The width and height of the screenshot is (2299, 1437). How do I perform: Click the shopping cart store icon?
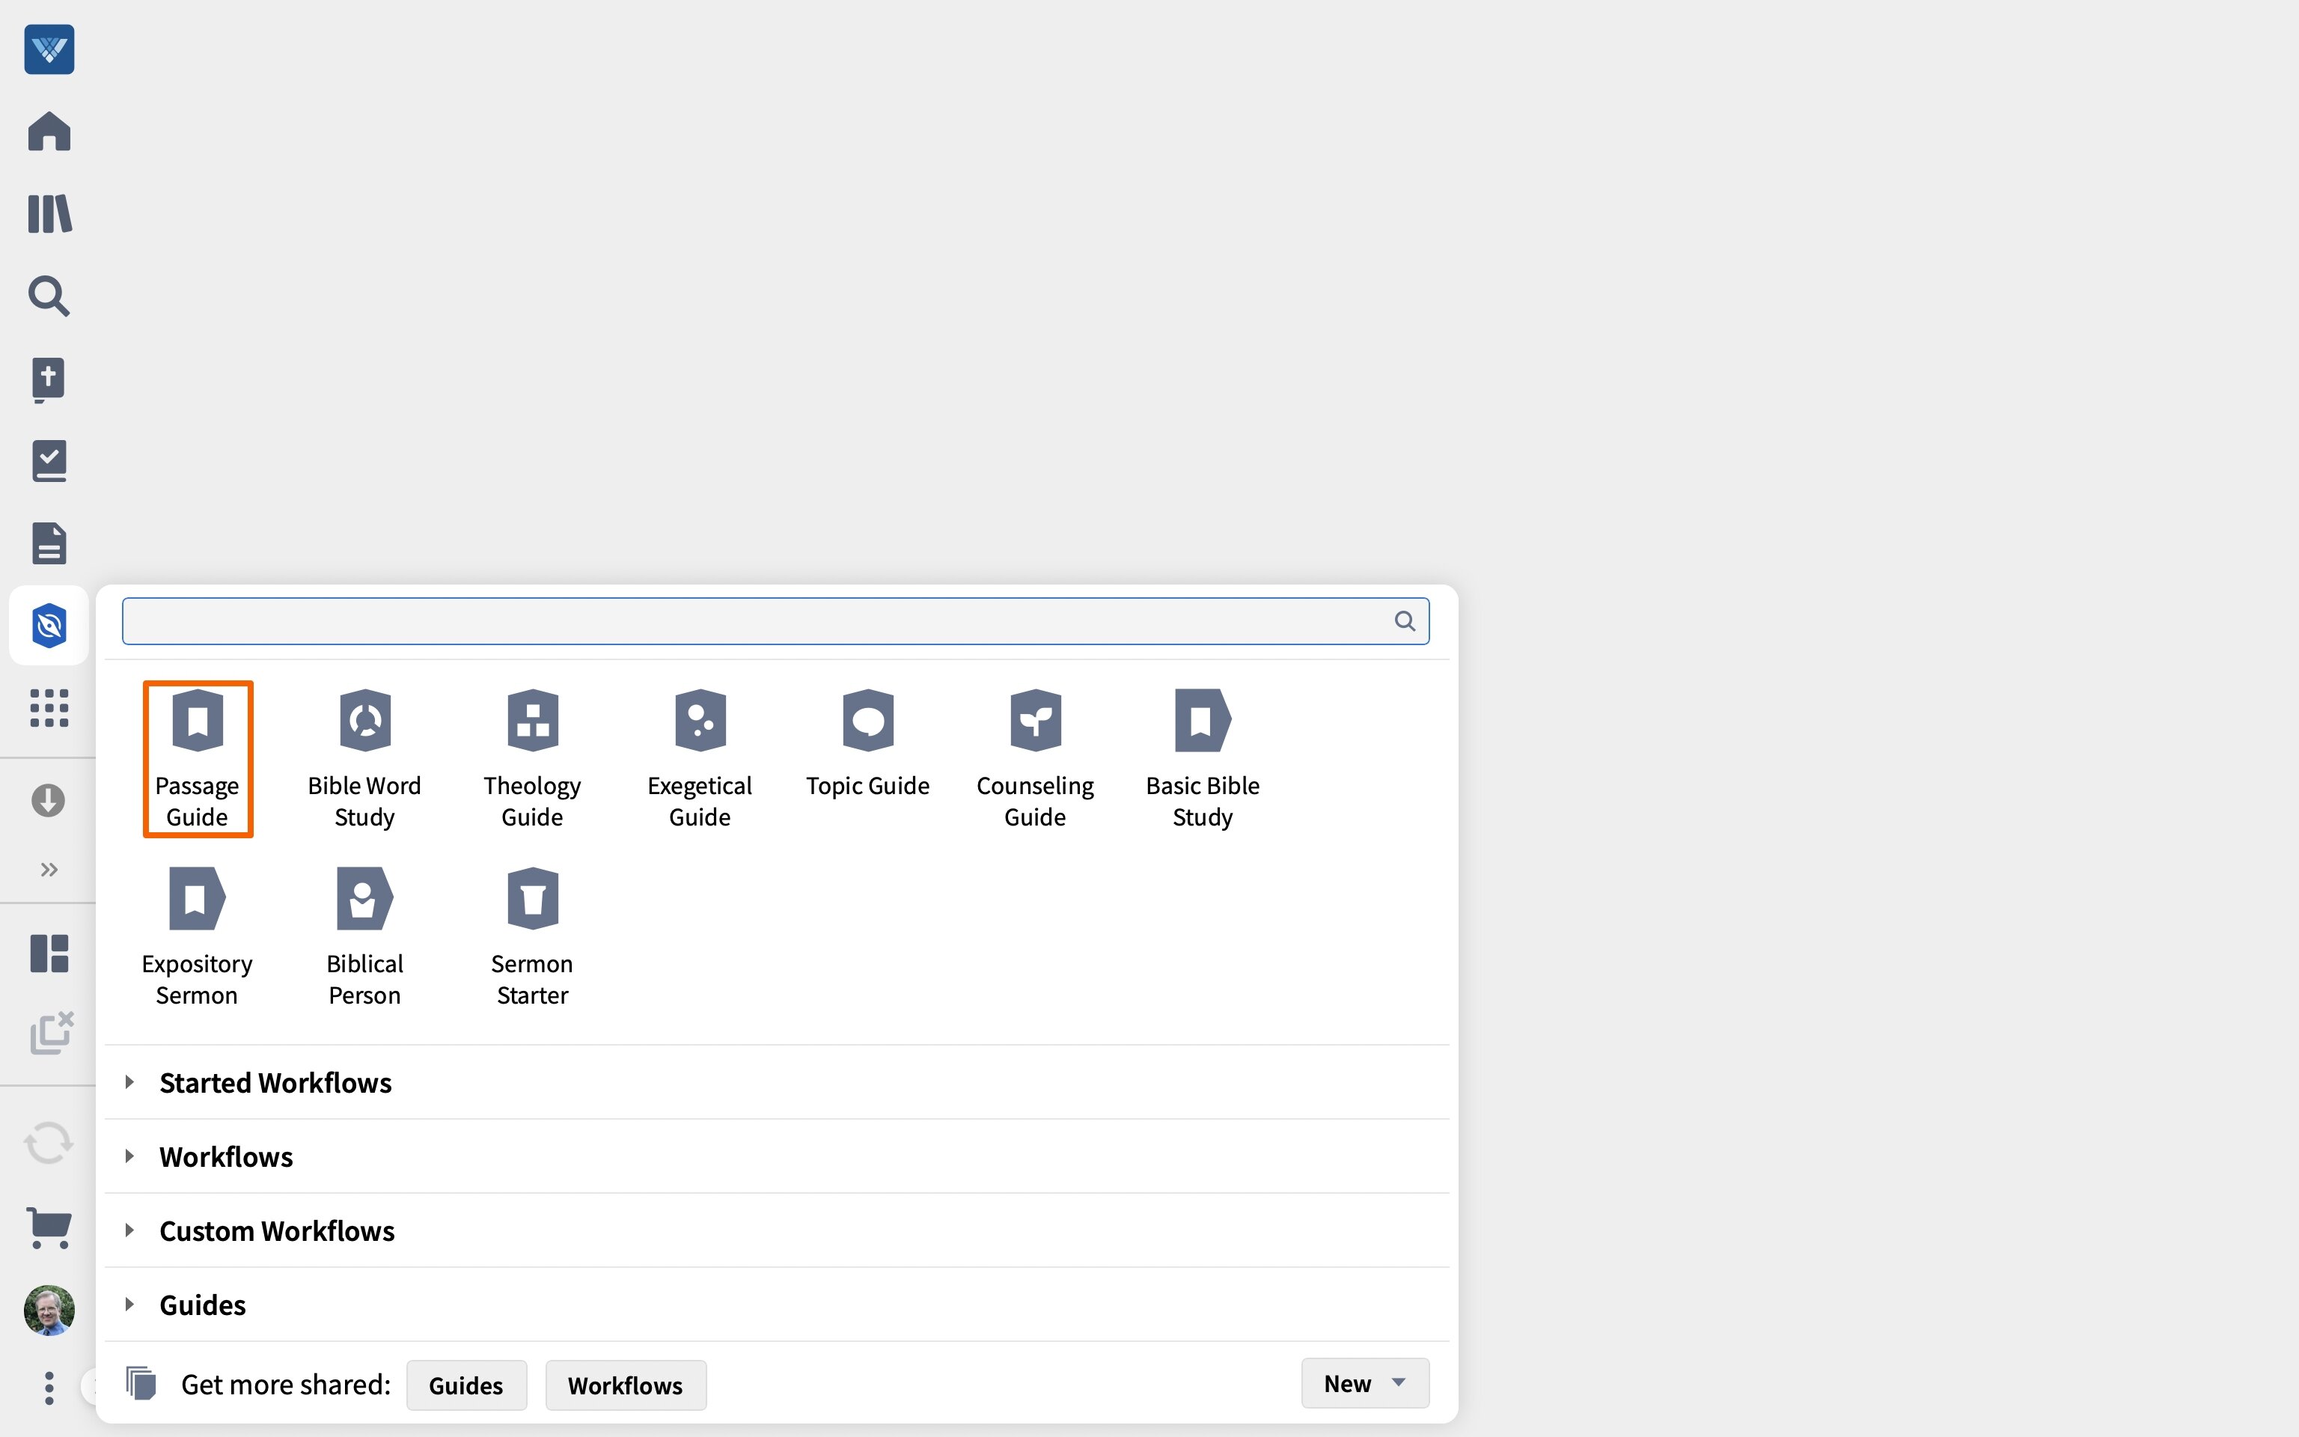[49, 1227]
